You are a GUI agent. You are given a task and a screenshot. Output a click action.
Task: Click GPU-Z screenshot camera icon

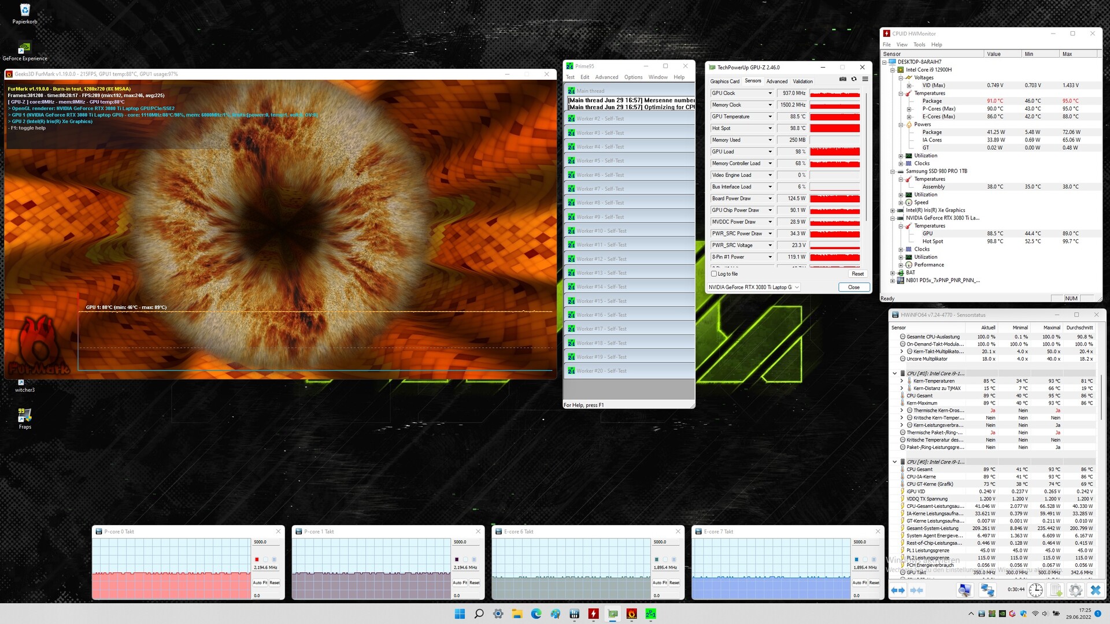tap(842, 79)
